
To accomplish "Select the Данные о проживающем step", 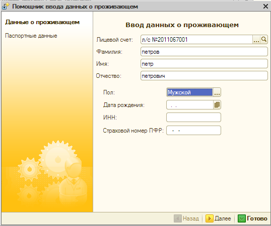I will (x=42, y=22).
